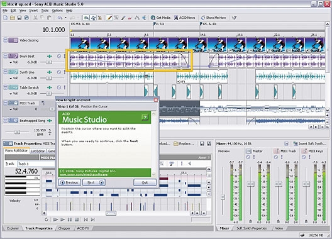Solo the Drum Beat track
The height and width of the screenshot is (239, 332).
coord(64,56)
